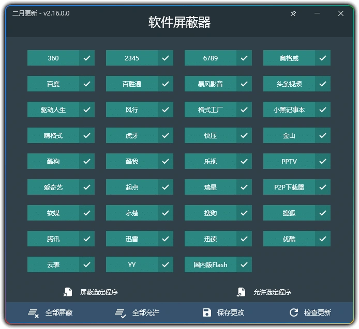
Task: Click the YY checkmark box
Action: point(166,265)
